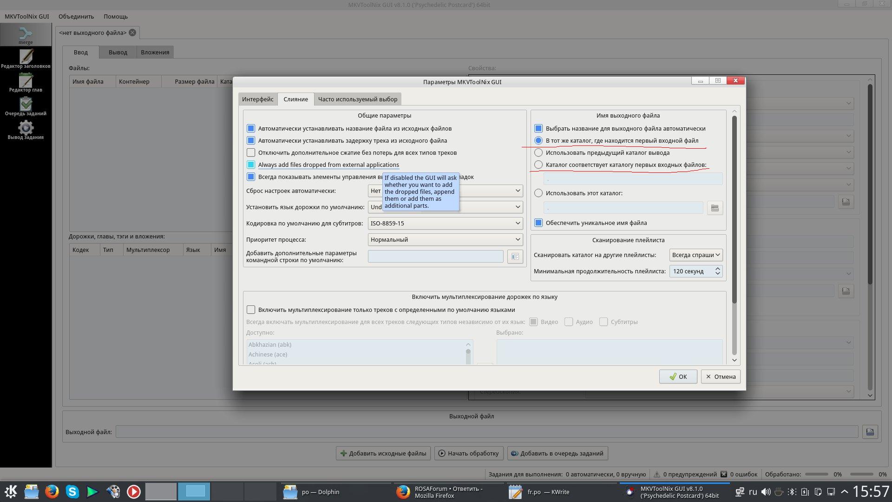Viewport: 892px width, 502px height.
Task: Open the job queue (Очередь заданий)
Action: coord(26,106)
